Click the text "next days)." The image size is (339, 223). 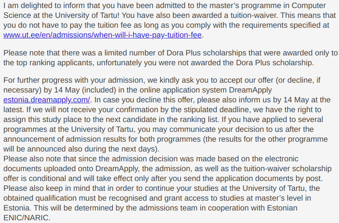click(140, 149)
